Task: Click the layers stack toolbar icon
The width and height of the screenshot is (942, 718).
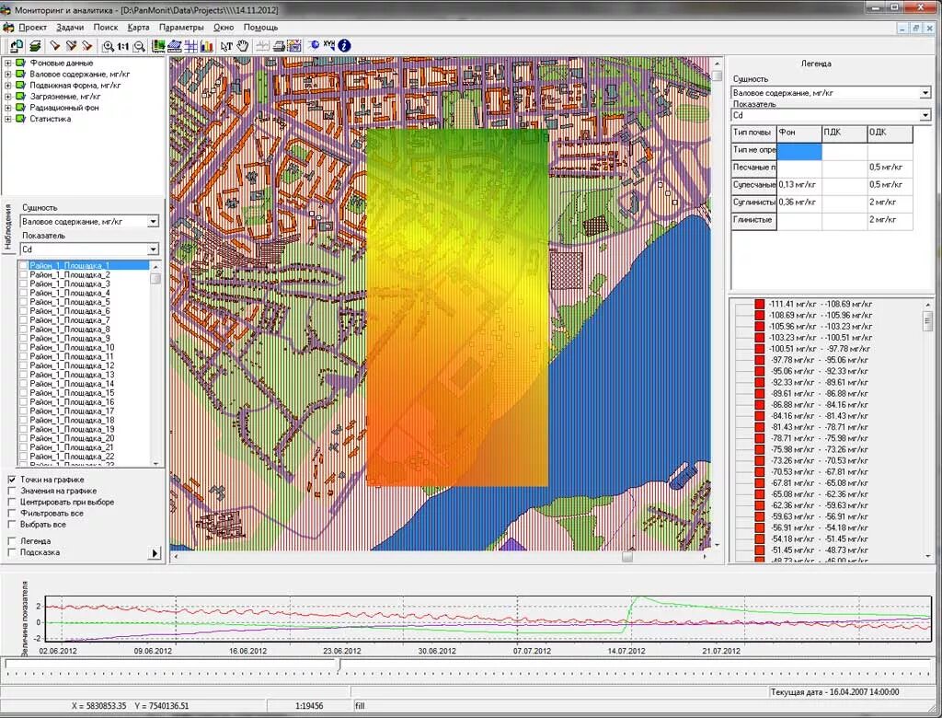Action: point(35,46)
